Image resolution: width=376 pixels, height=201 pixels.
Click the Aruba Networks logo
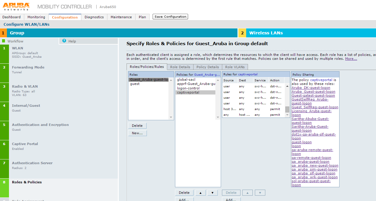pyautogui.click(x=16, y=6)
